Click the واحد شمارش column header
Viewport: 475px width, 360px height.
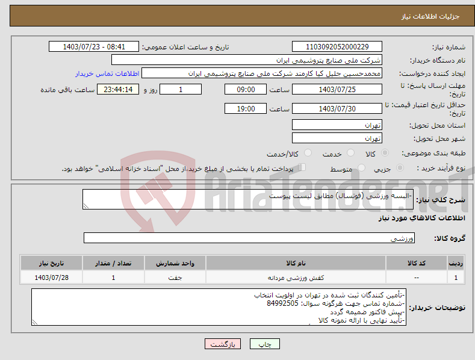(175, 263)
